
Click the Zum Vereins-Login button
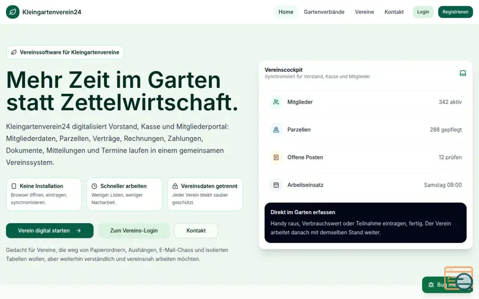click(x=134, y=231)
